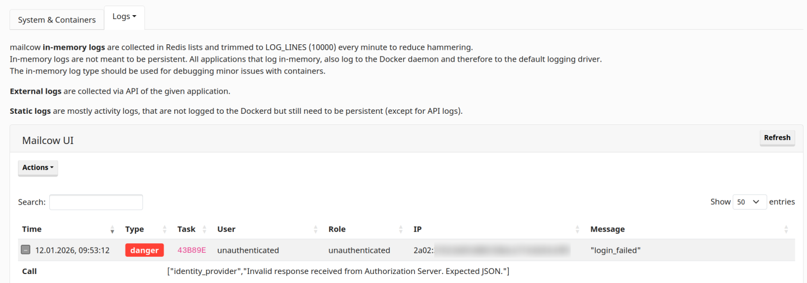Click task ID 43B89E

(x=192, y=250)
